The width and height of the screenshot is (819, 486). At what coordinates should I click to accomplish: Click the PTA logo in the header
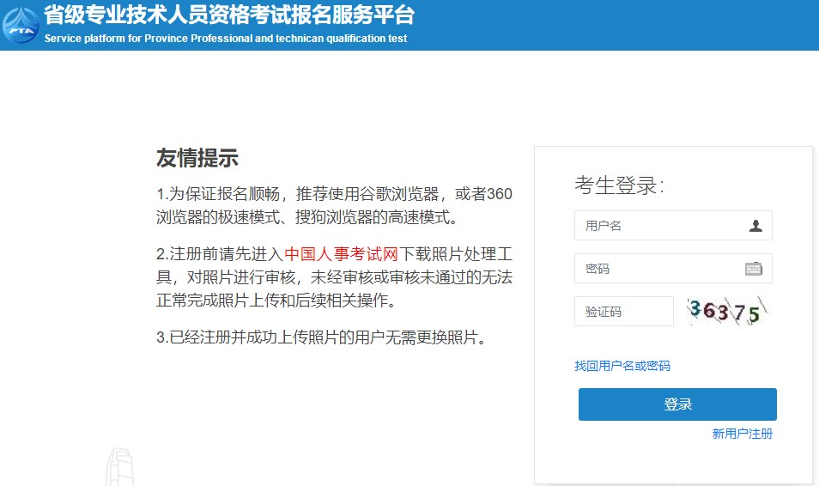click(x=21, y=25)
